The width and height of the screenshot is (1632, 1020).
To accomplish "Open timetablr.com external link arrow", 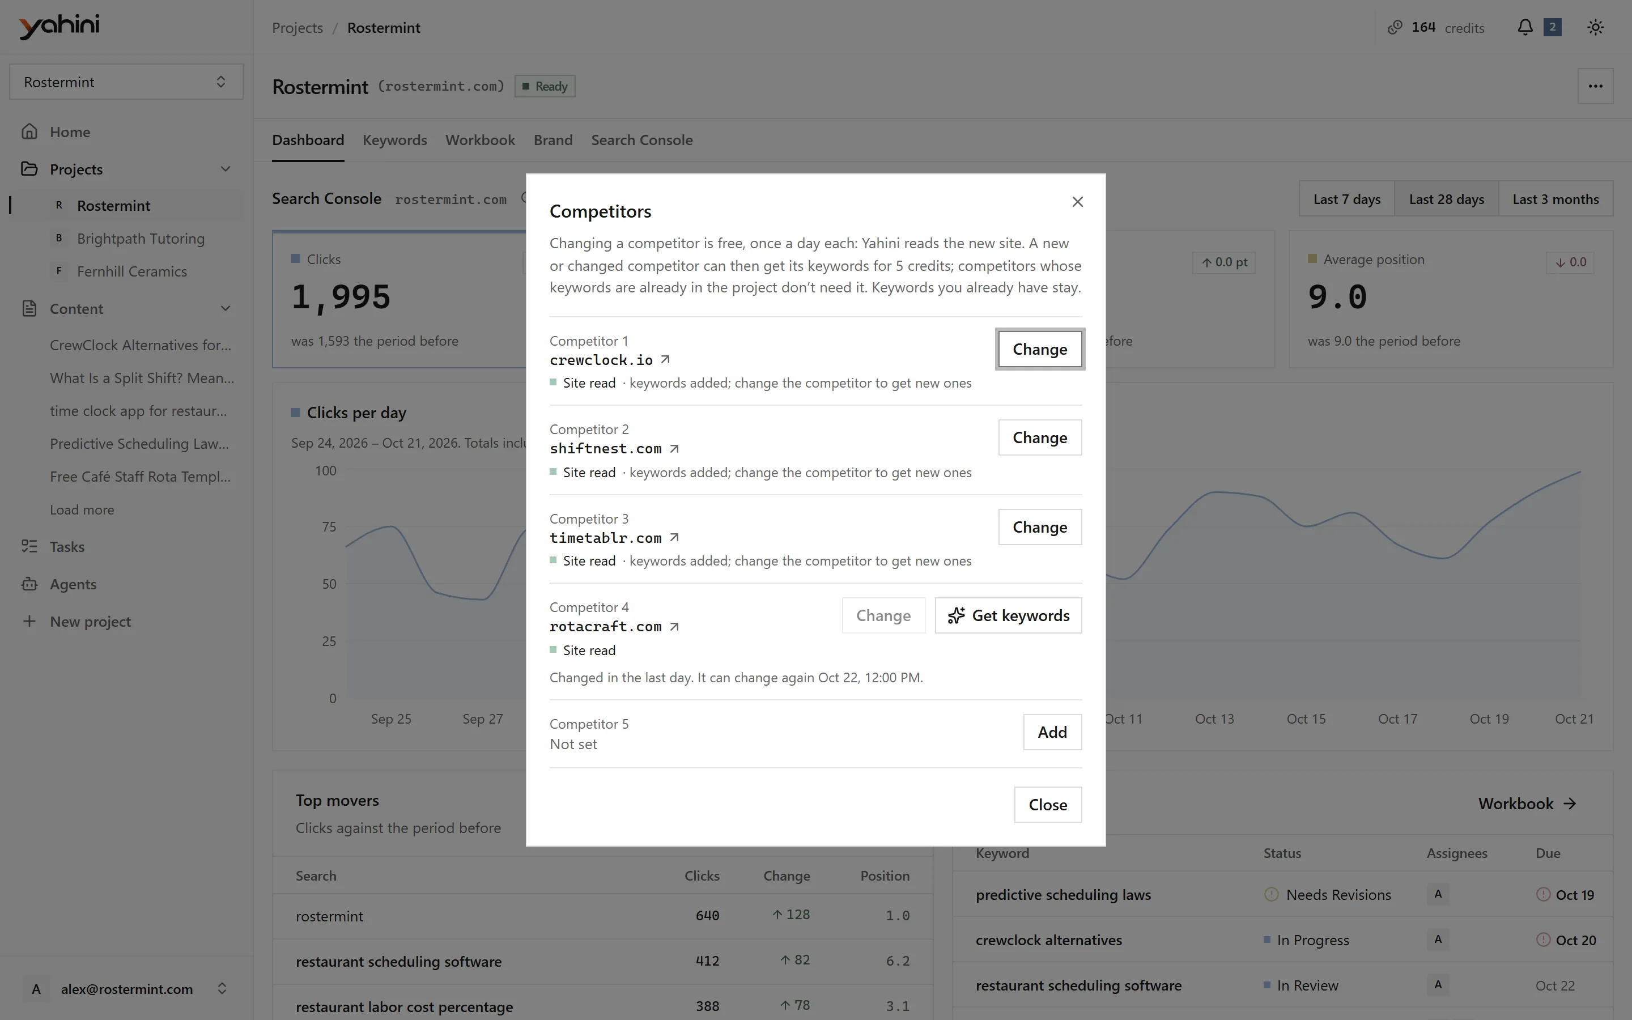I will pos(674,538).
